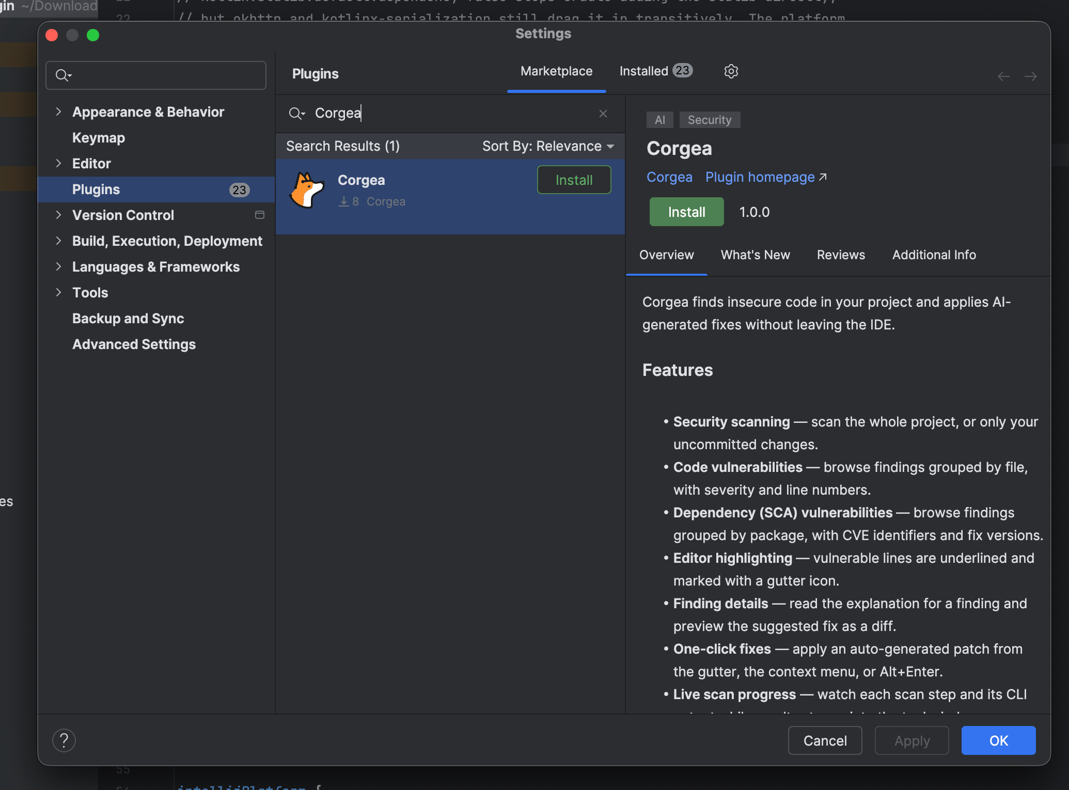Open the Reviews tab

click(x=841, y=255)
